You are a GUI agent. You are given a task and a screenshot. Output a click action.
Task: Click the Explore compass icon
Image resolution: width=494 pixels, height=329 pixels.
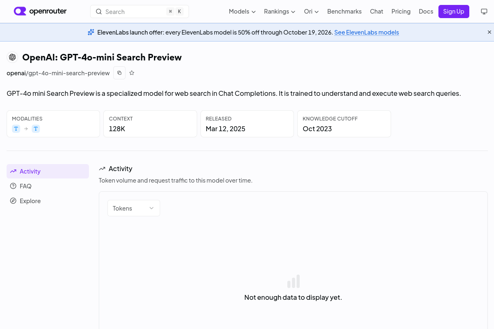pyautogui.click(x=13, y=201)
